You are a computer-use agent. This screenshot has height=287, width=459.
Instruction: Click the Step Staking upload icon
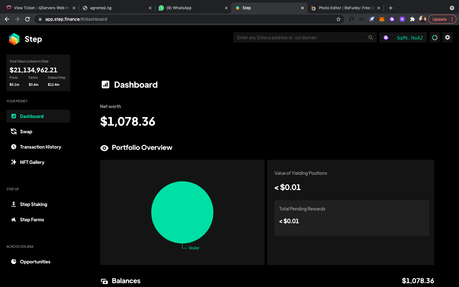click(x=14, y=204)
